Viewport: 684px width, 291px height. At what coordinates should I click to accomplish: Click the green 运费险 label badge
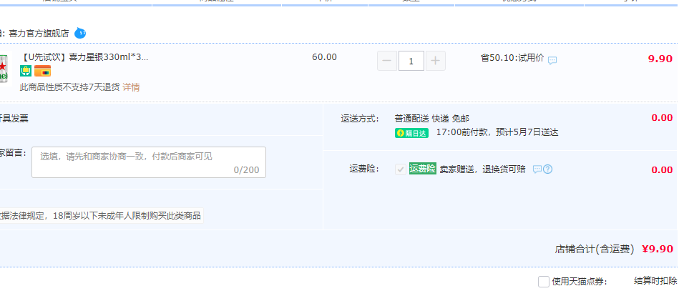pyautogui.click(x=423, y=169)
